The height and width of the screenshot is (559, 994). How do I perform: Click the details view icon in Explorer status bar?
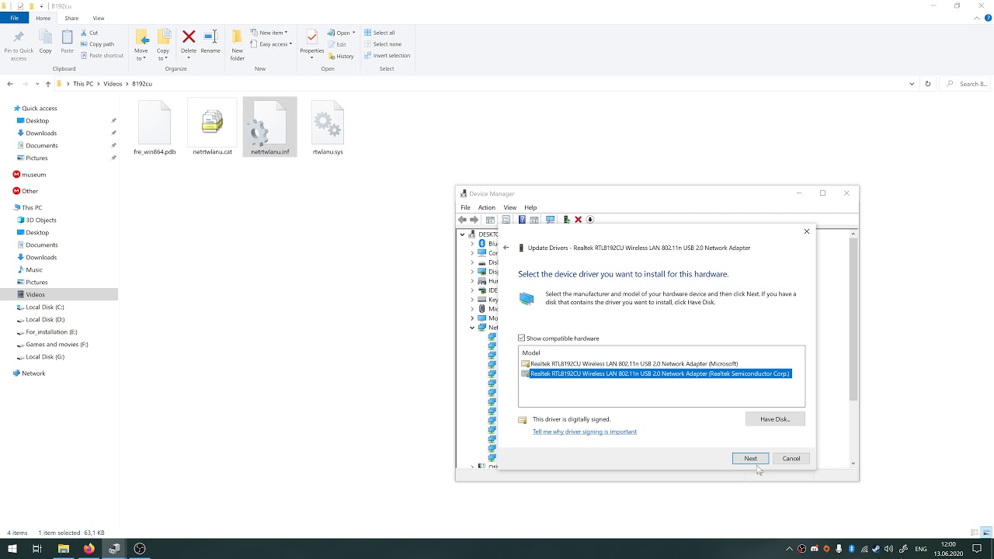pos(975,533)
